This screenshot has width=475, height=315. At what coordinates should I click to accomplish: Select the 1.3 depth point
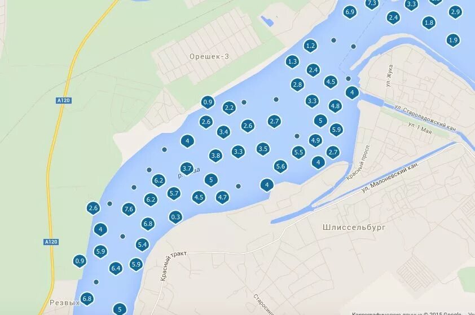point(292,62)
